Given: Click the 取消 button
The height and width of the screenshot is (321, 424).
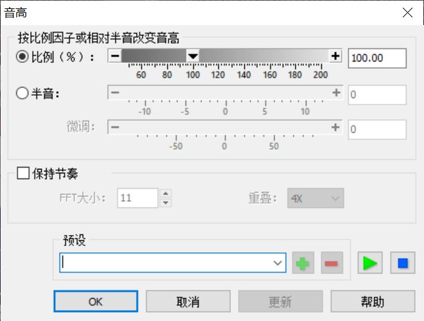Looking at the screenshot, I should tap(188, 302).
